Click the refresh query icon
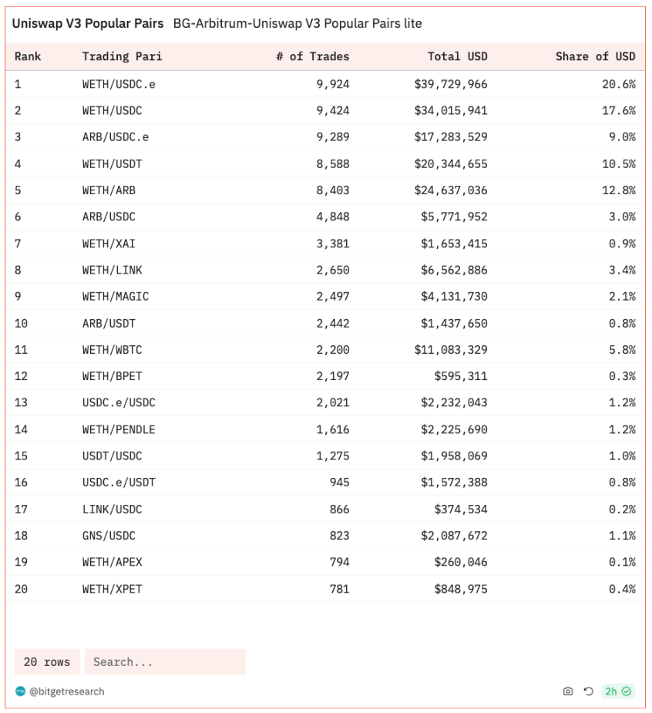Viewport: 652px width, 713px height. pos(588,691)
